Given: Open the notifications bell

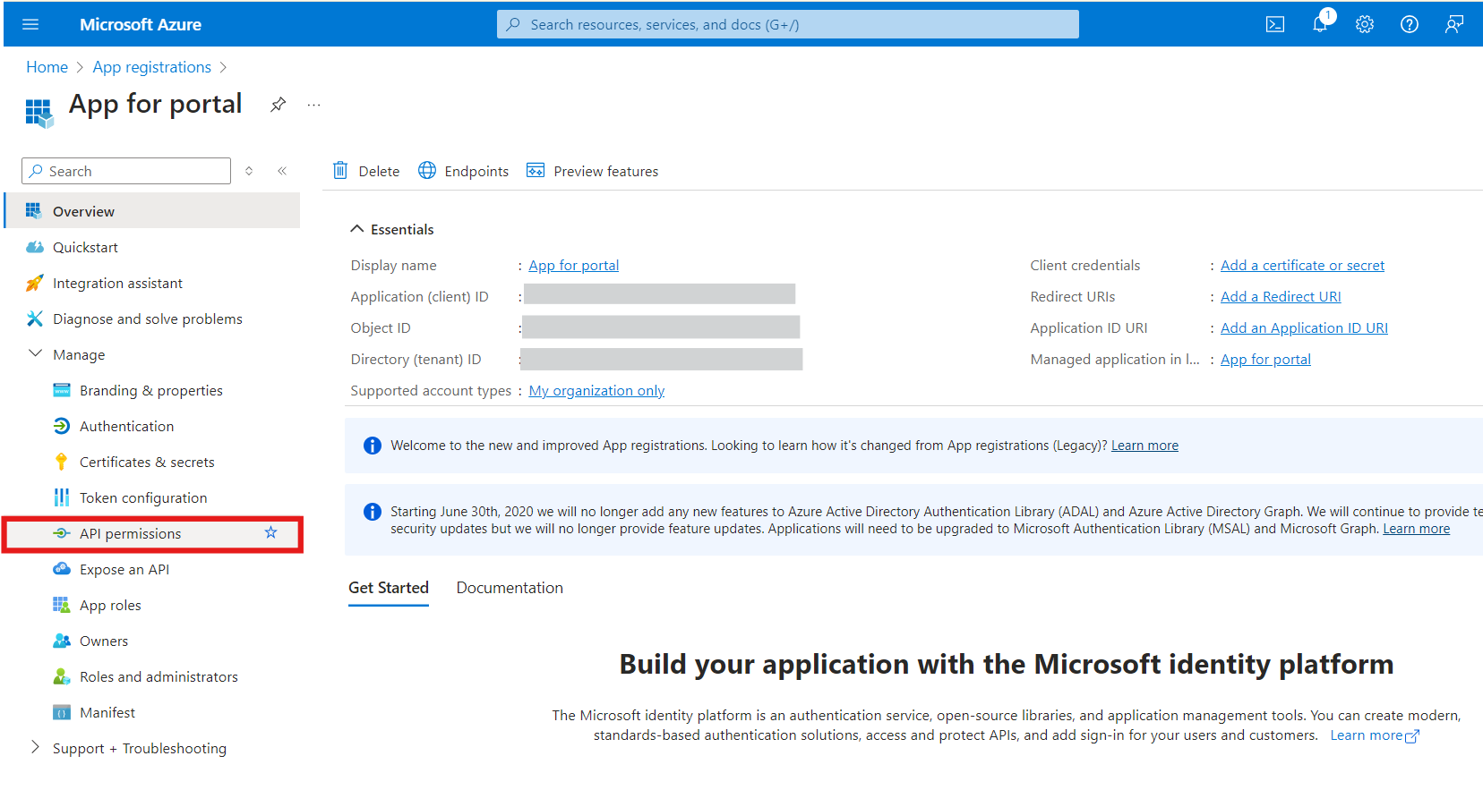Looking at the screenshot, I should 1320,24.
